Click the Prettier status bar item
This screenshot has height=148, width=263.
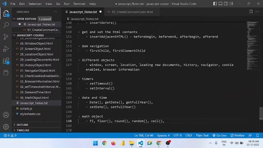pos(238,135)
